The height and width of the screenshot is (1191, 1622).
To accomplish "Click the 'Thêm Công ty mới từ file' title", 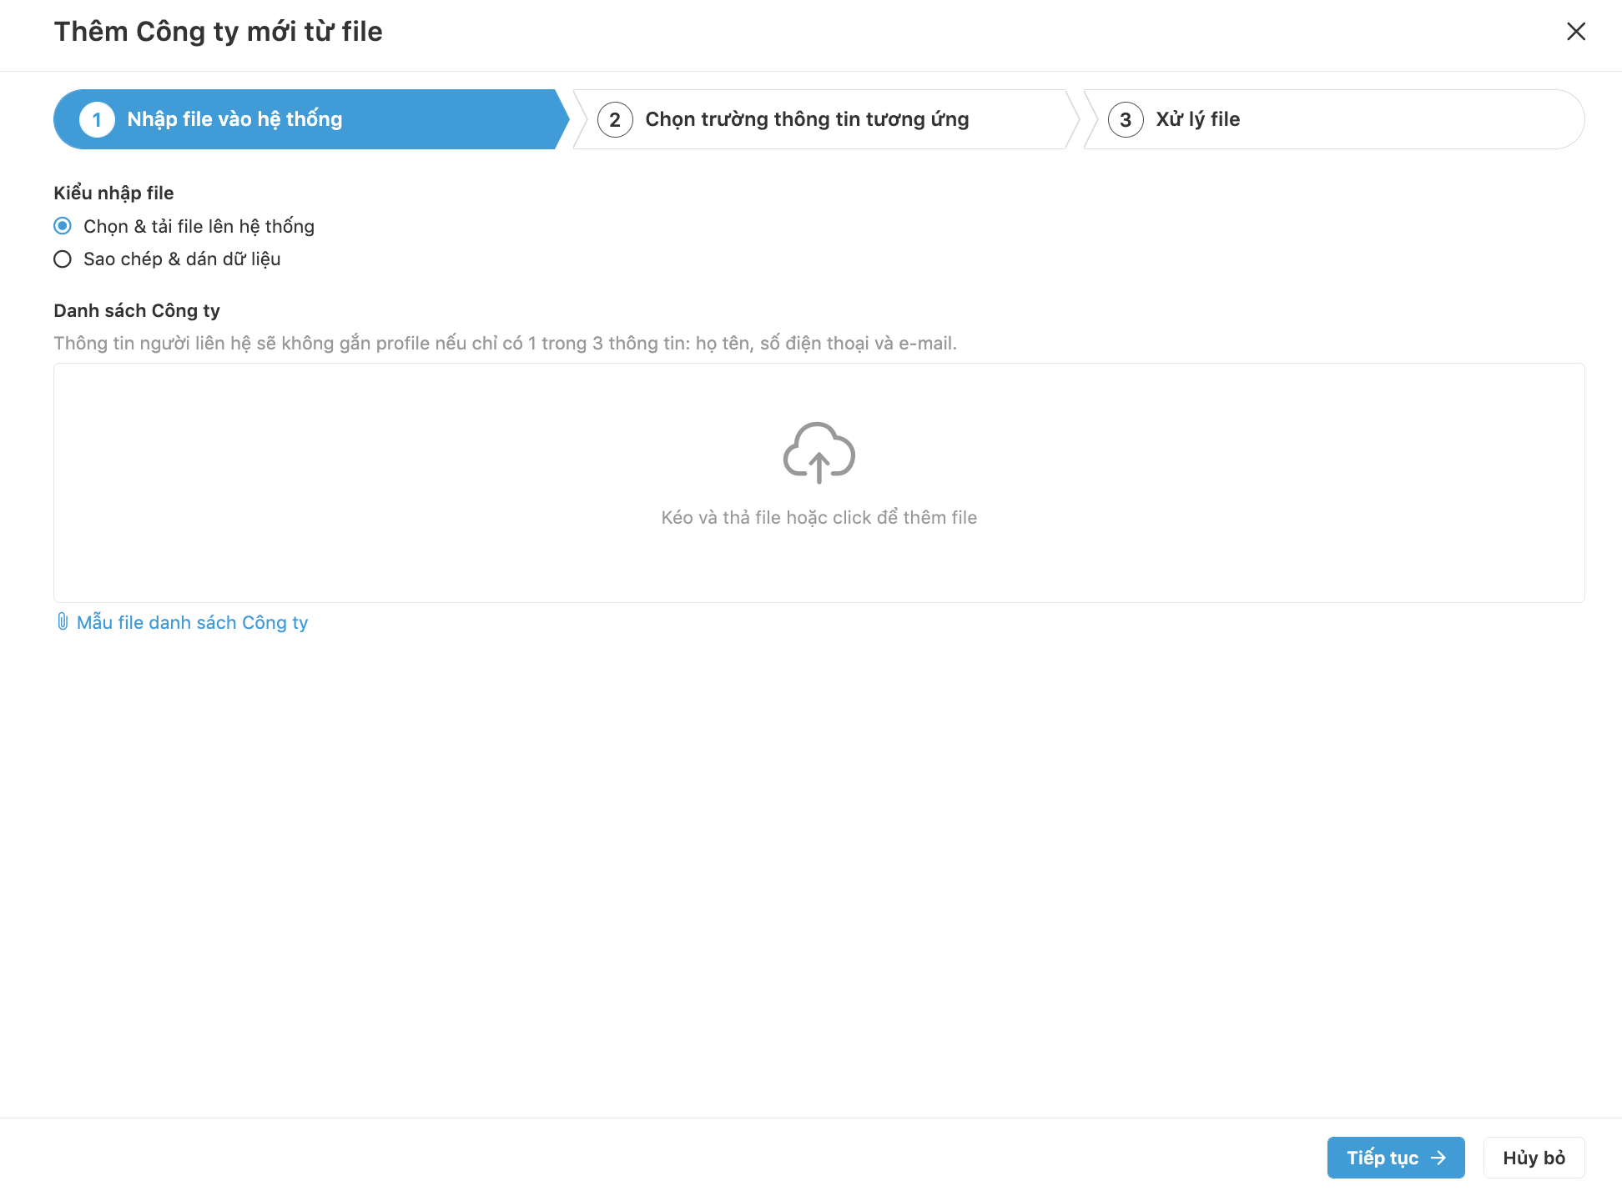I will click(218, 32).
